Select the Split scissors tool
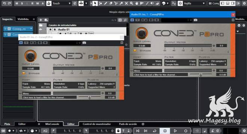247x134 pixels. 116,3
